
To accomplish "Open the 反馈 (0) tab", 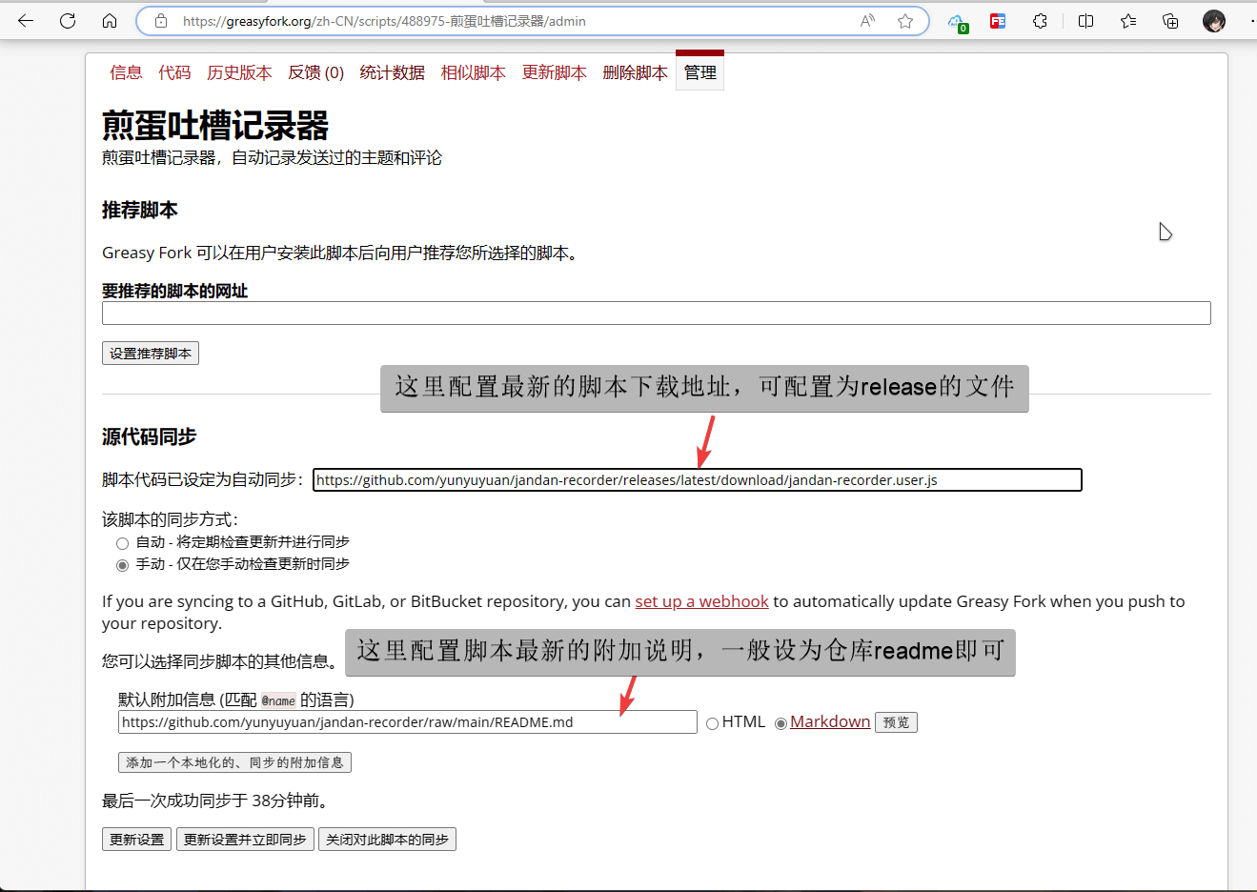I will (x=315, y=72).
